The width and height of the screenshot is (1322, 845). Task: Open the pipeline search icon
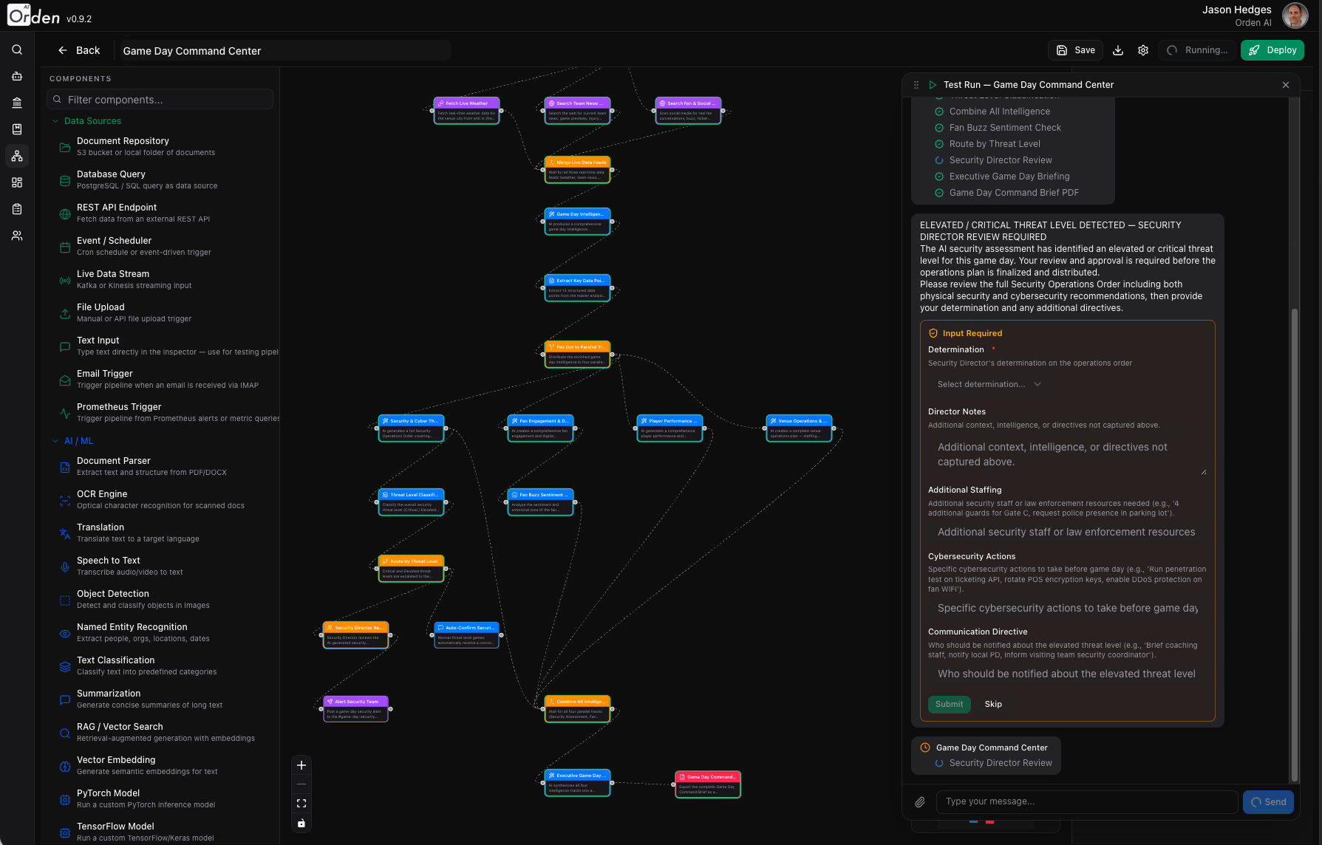coord(17,49)
